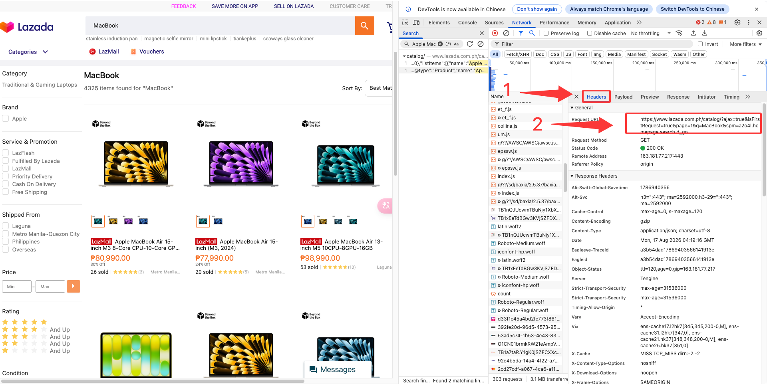Open the Vouchers link
The image size is (767, 384).
coord(147,51)
